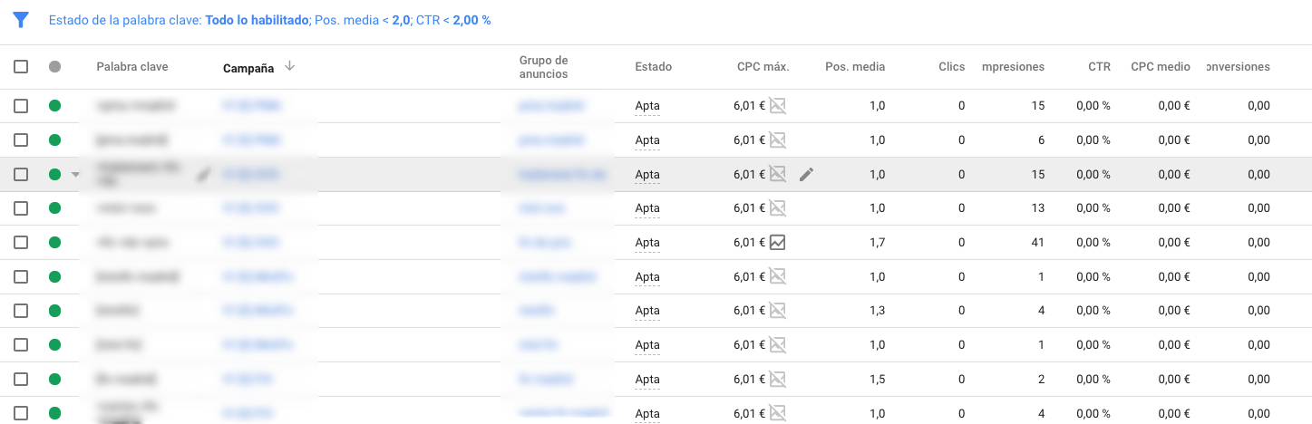Check the box for the highlighted row
Screen dimensions: 1312x424
[x=21, y=174]
